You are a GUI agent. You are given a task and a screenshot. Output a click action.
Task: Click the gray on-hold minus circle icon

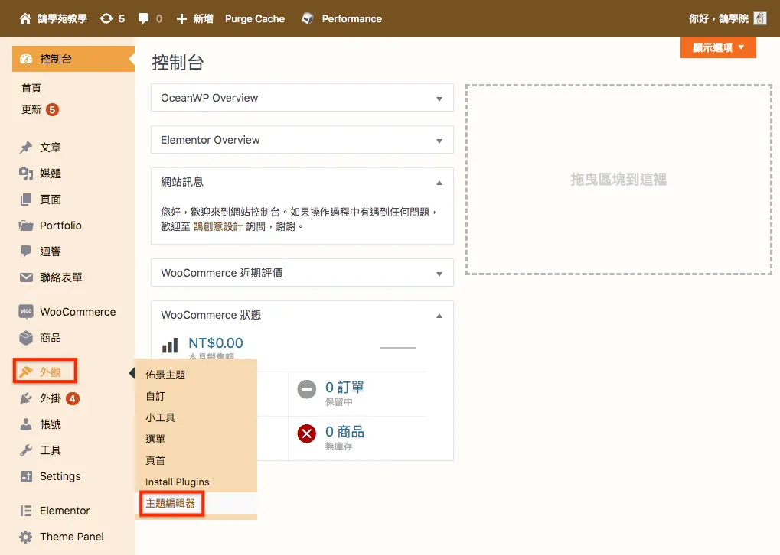pyautogui.click(x=307, y=389)
